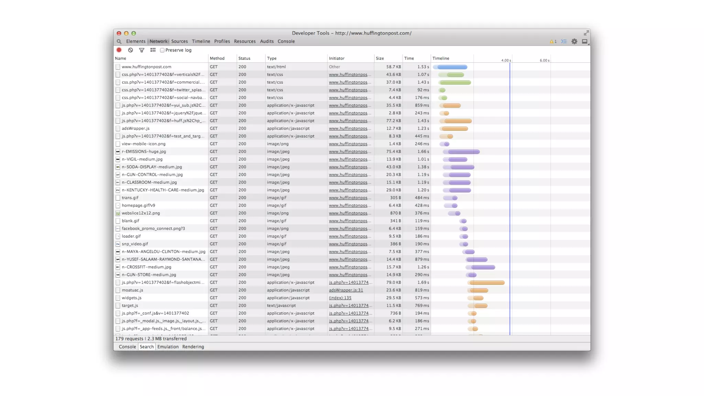Image resolution: width=704 pixels, height=396 pixels.
Task: Select the Emulation drawer tab
Action: [168, 346]
